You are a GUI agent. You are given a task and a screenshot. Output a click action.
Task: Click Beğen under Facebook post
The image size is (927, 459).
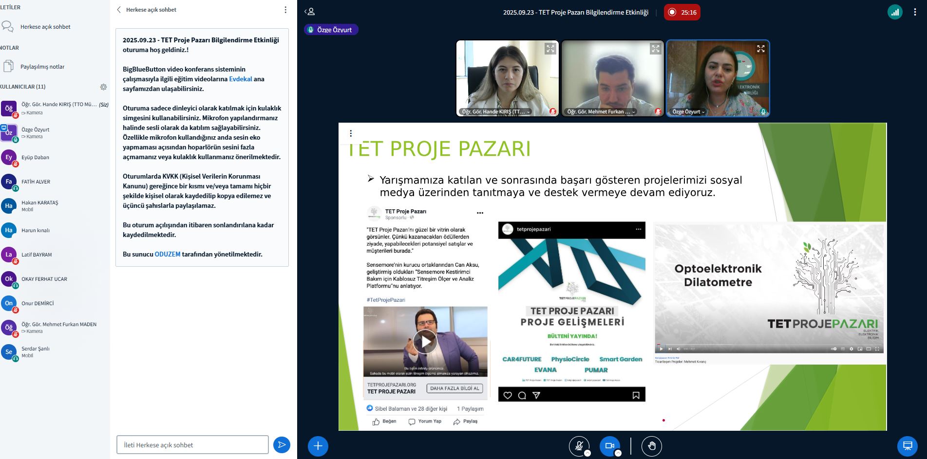click(x=384, y=422)
